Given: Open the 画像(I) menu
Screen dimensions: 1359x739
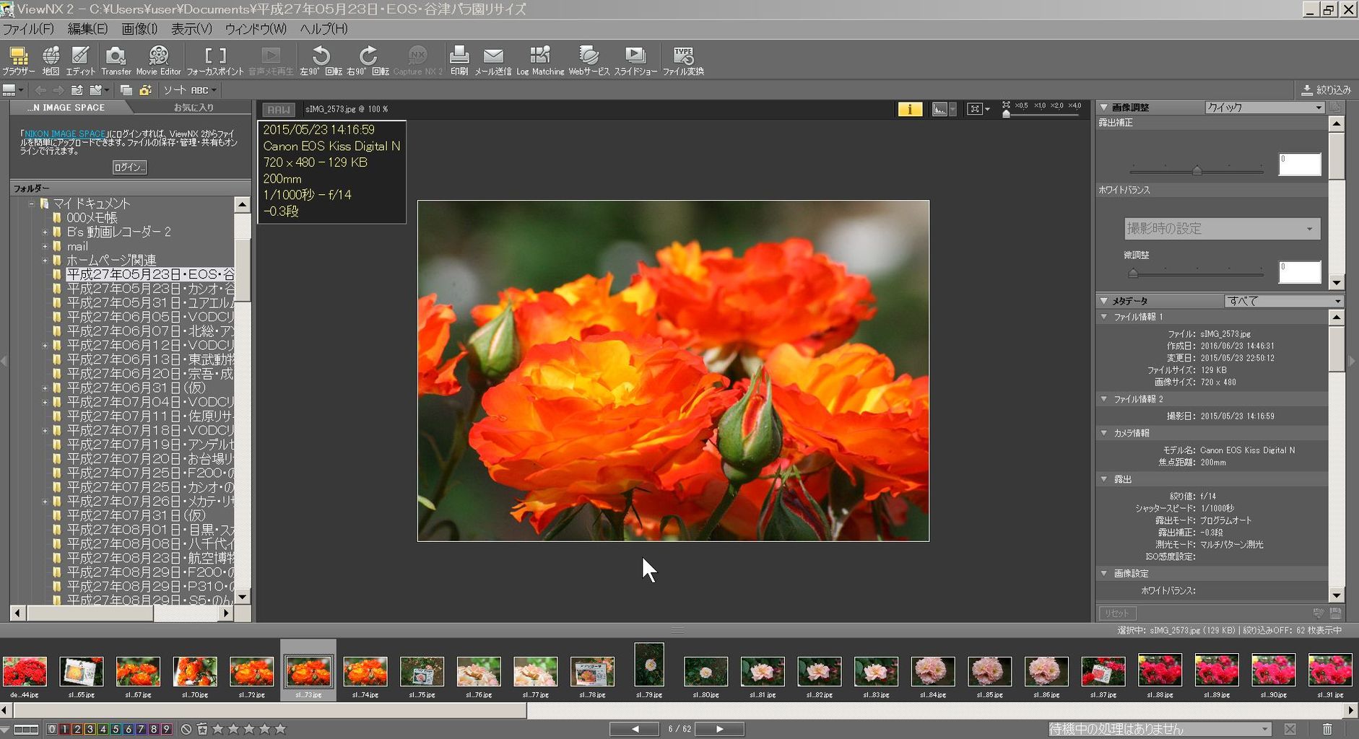Looking at the screenshot, I should pos(139,29).
